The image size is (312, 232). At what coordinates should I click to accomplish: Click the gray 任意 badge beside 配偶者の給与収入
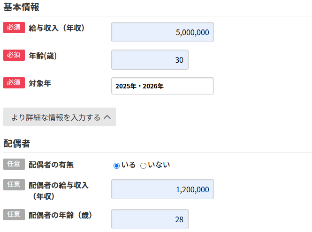[x=14, y=185]
